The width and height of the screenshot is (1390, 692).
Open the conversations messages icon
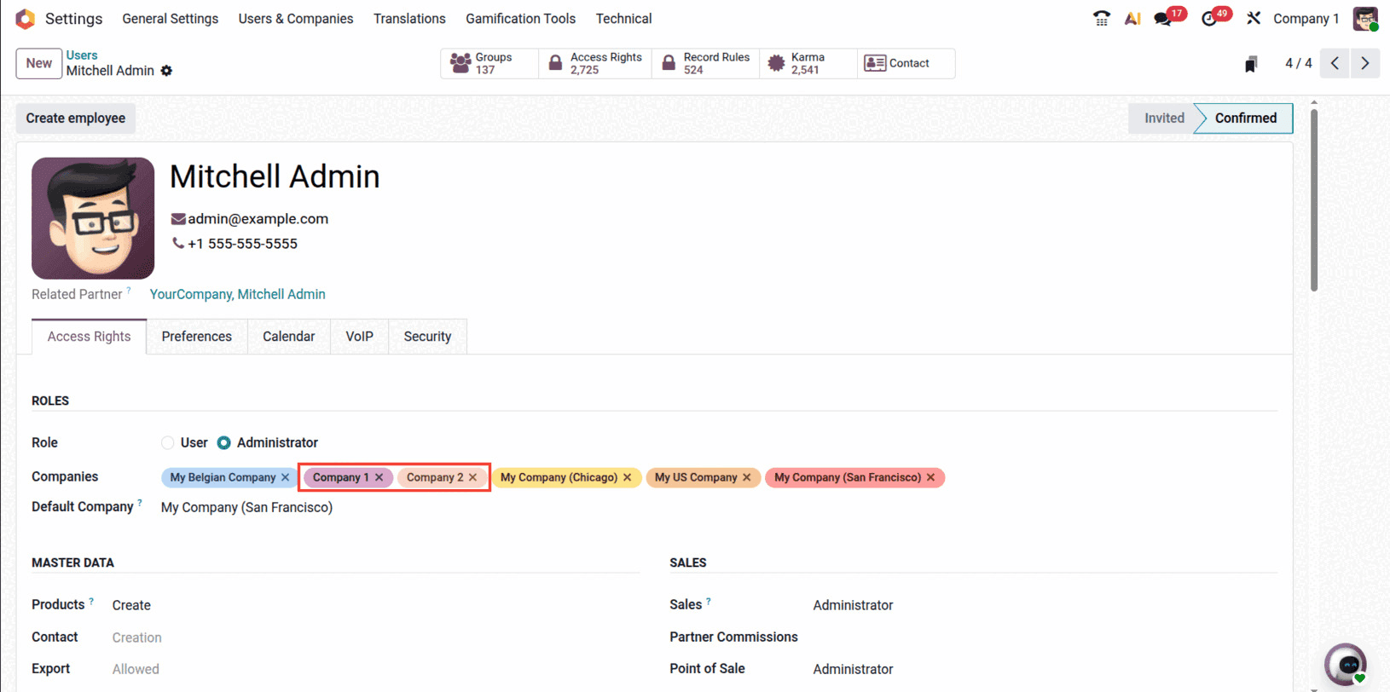coord(1162,19)
